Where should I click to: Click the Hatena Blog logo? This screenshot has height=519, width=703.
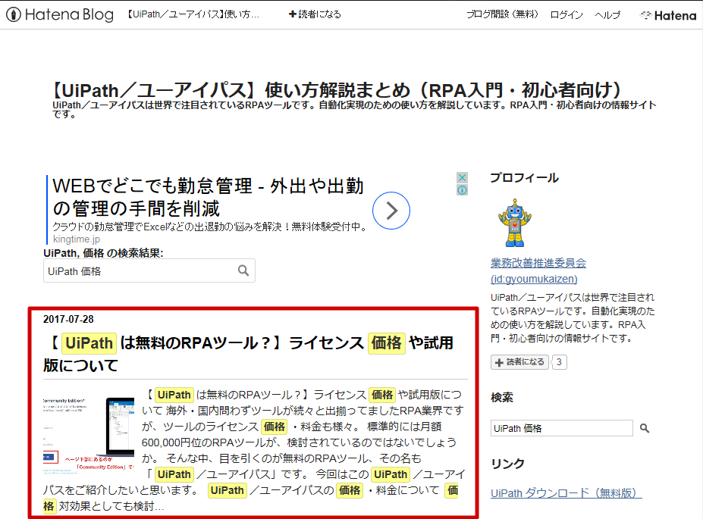tap(60, 14)
